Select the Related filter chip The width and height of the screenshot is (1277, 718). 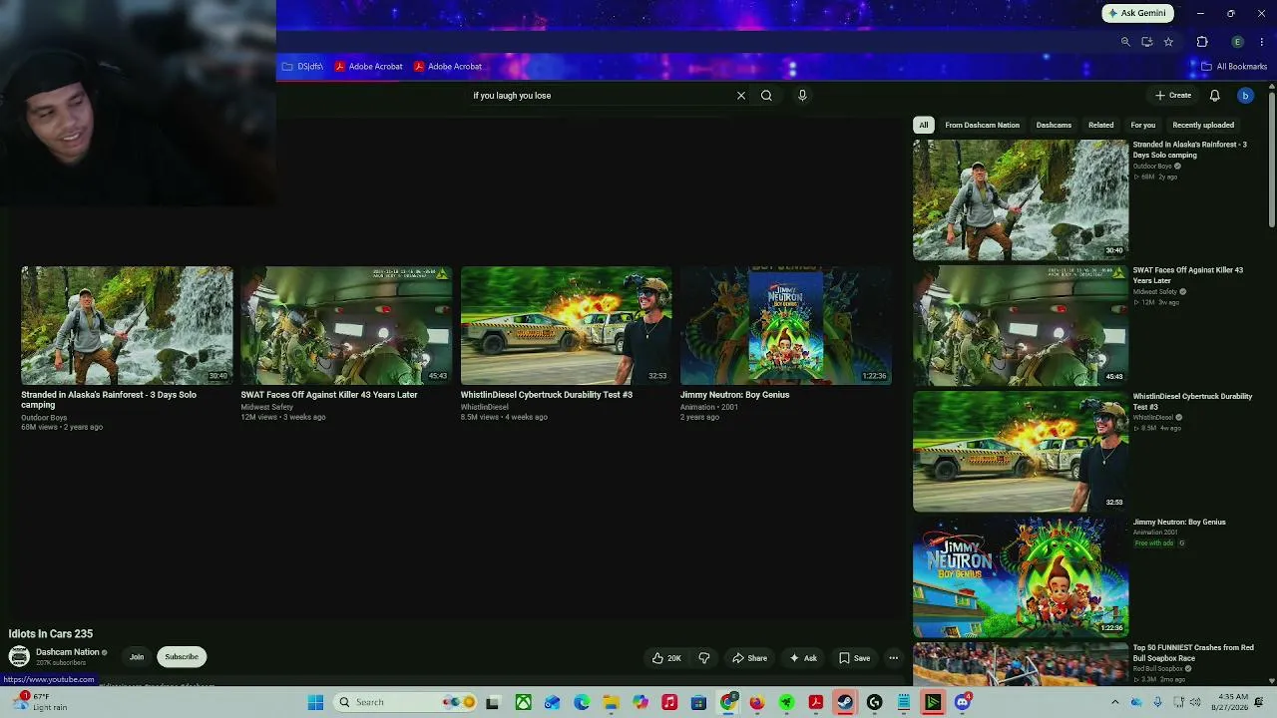[x=1101, y=126]
